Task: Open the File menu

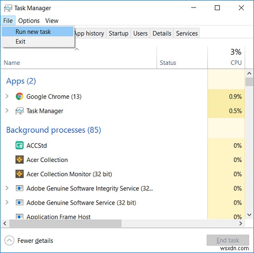Action: coord(8,21)
